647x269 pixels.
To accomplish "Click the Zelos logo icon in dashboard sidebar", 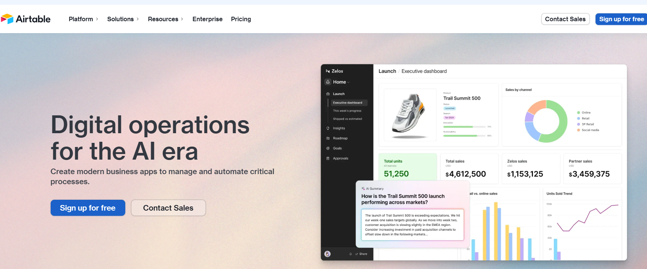I will click(328, 71).
